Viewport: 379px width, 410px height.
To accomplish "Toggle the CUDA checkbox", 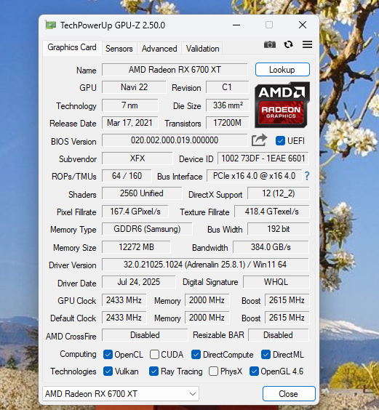I will tap(154, 355).
